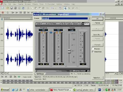Click Go to End below the waveform
The width and height of the screenshot is (123, 92).
click(x=6, y=77)
